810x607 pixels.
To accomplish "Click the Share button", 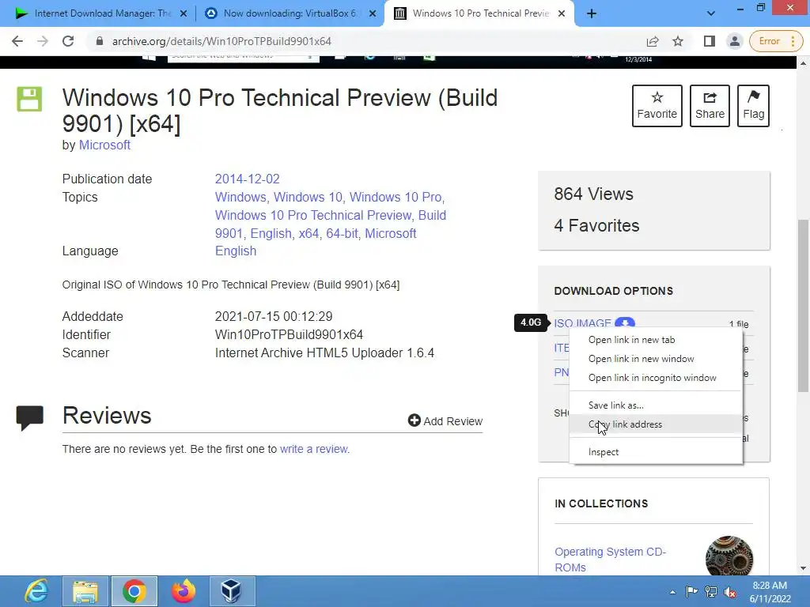I will tap(710, 106).
